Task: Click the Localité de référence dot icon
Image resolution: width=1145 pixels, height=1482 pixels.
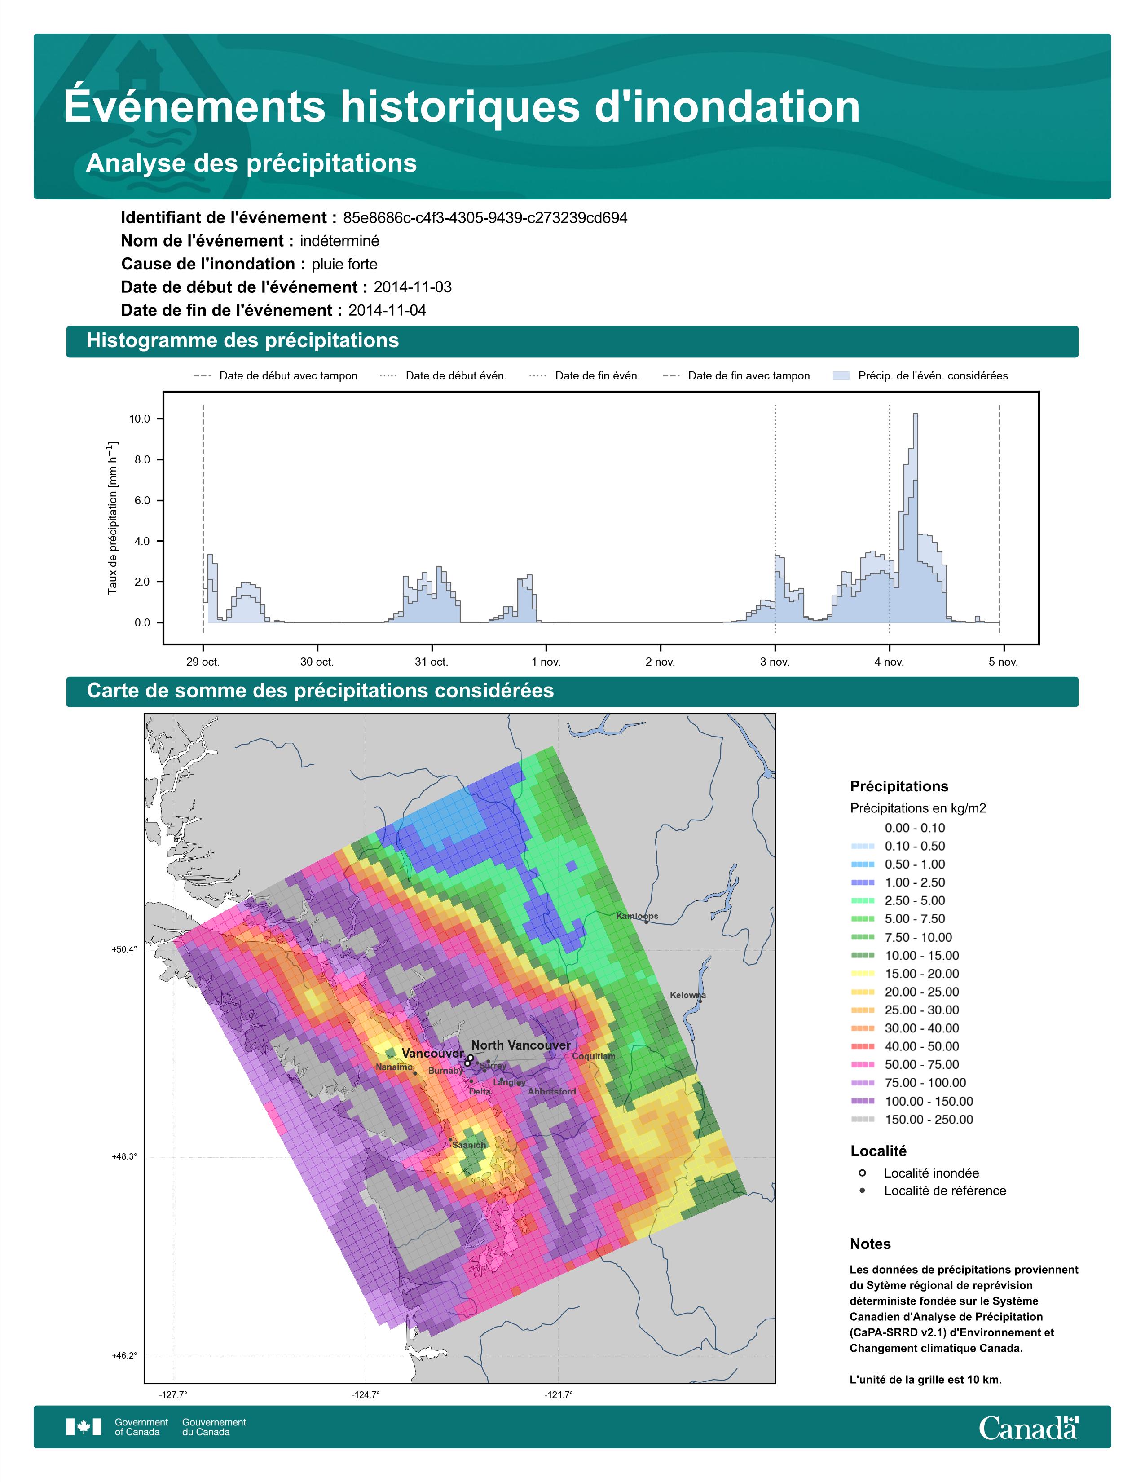Action: point(862,1190)
